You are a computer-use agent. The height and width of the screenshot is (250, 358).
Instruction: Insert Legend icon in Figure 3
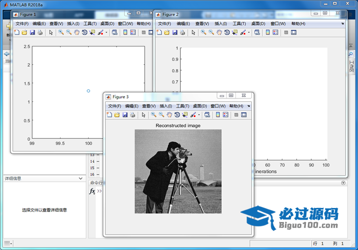pos(226,114)
